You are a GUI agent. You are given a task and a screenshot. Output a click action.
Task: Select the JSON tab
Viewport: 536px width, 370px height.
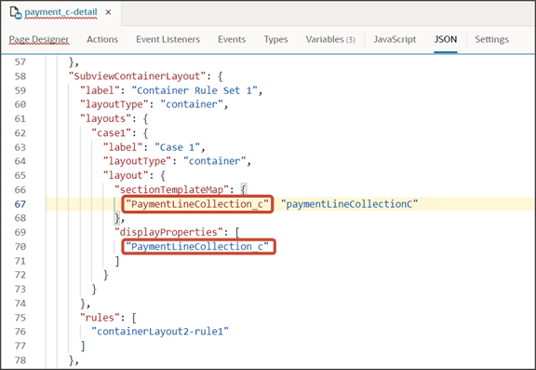[446, 39]
